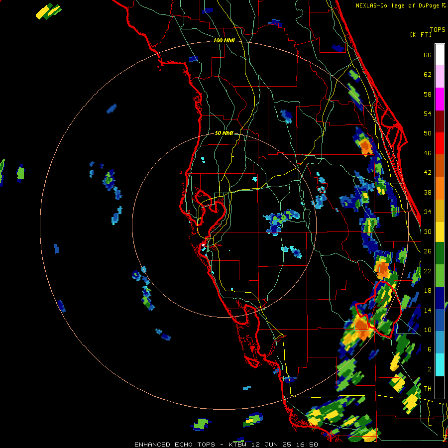
Task: Pick the navy blue swatch on the scale
Action: (x=440, y=298)
